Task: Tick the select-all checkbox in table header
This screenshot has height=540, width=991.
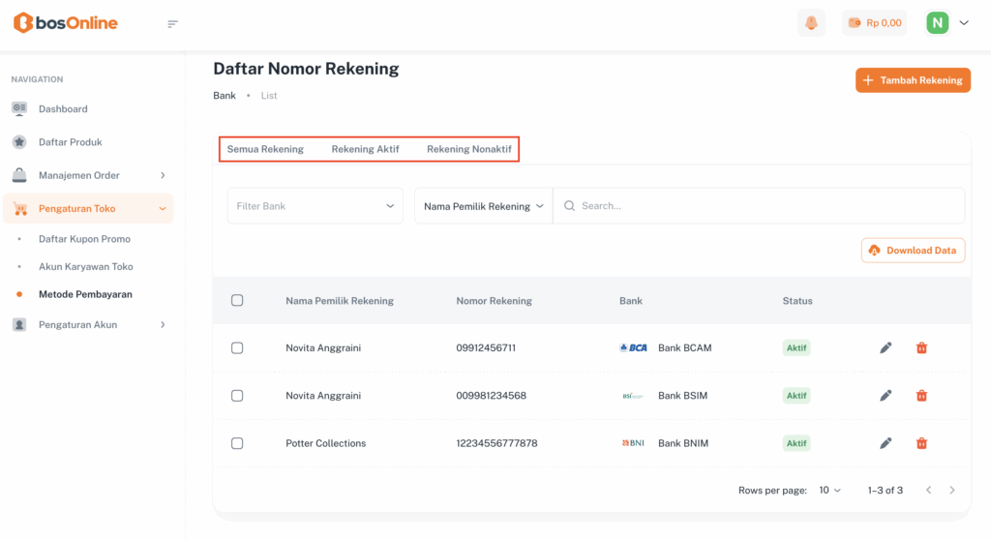Action: coord(237,301)
